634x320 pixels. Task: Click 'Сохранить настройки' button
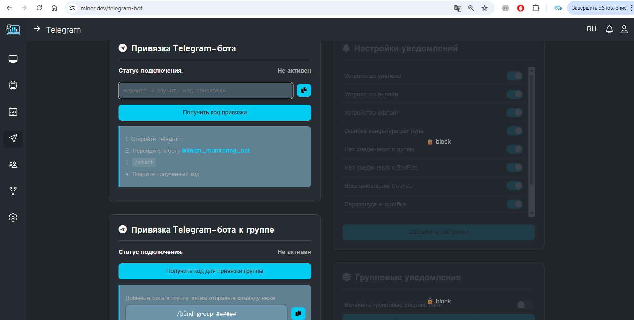438,232
